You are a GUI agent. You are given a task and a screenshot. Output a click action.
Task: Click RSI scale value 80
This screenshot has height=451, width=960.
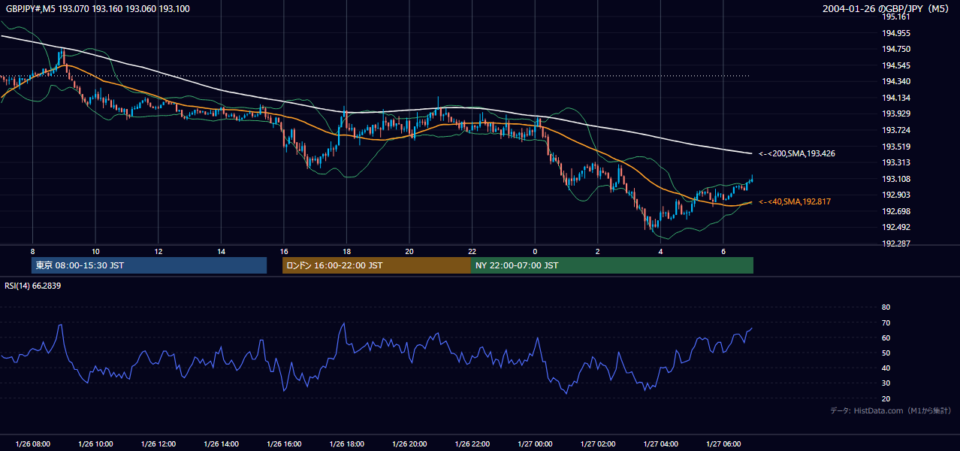(886, 307)
